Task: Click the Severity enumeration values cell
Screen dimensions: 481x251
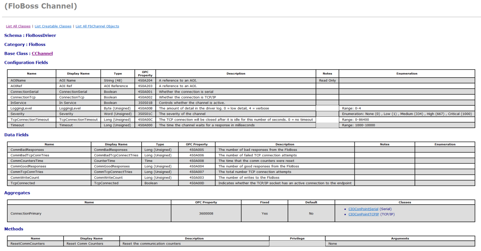Action: tap(407, 114)
